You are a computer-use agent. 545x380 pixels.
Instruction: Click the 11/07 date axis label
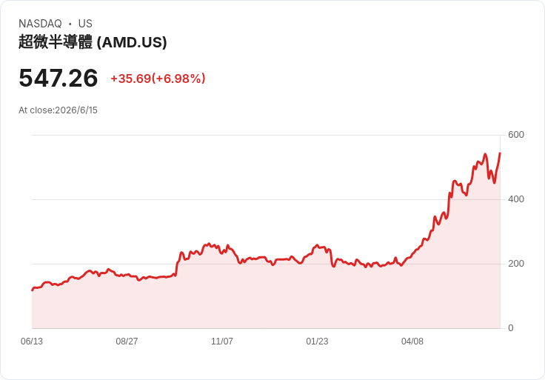point(222,341)
